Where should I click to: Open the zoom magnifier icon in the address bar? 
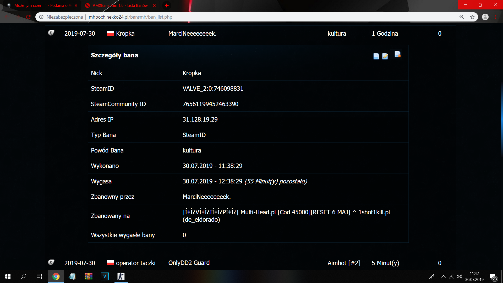click(462, 17)
